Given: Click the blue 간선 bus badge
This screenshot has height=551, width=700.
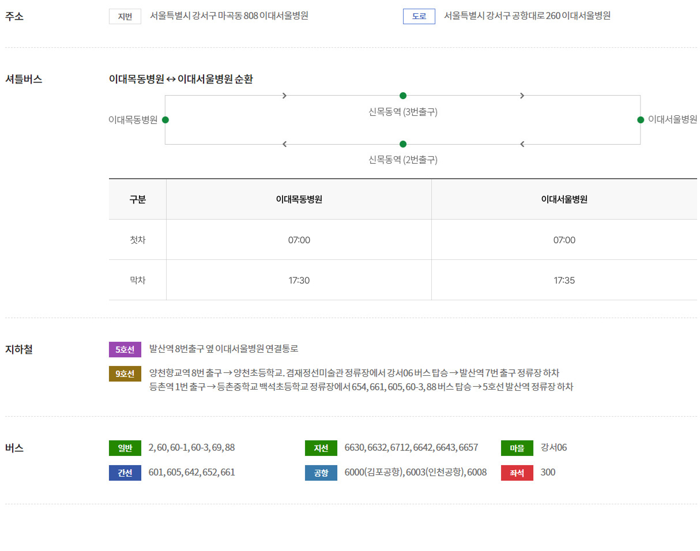Looking at the screenshot, I should (125, 473).
